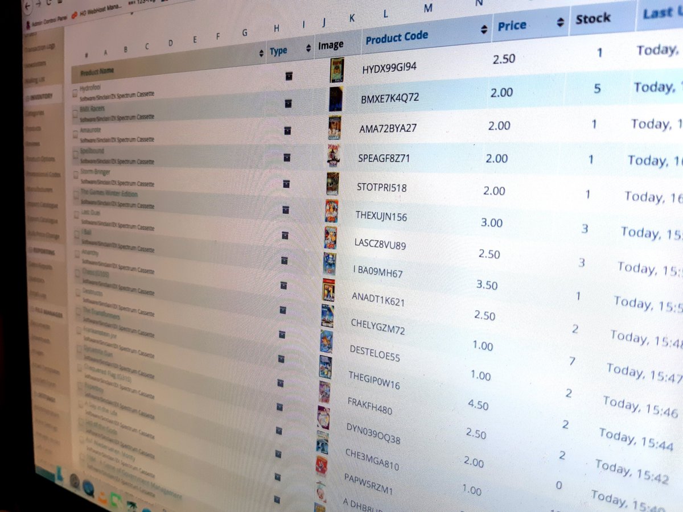Go back using browser back arrow

(28, 5)
